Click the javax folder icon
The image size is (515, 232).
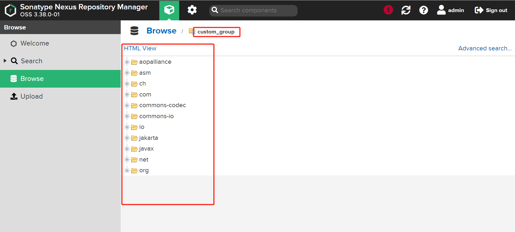click(134, 149)
